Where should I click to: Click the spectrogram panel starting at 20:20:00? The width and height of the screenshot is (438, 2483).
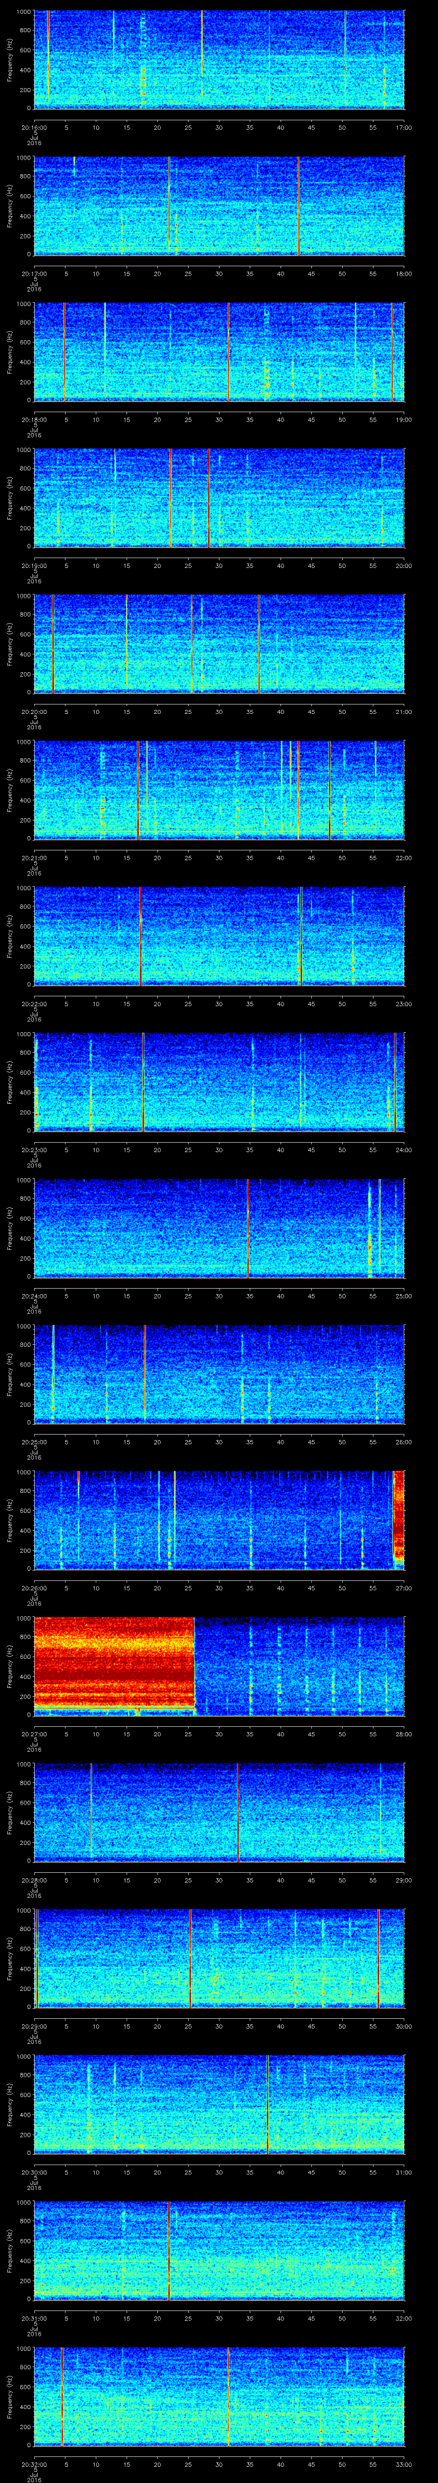click(219, 644)
